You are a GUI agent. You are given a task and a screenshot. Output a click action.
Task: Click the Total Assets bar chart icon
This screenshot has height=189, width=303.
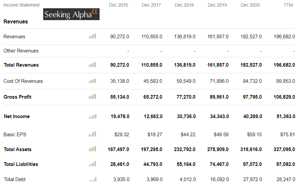click(93, 149)
